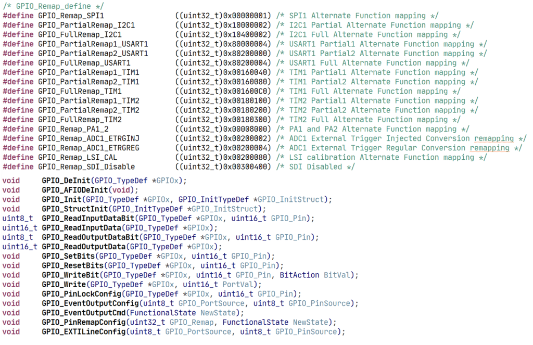Click the GPIO_DeInit function name
533x345 pixels.
pyautogui.click(x=66, y=181)
